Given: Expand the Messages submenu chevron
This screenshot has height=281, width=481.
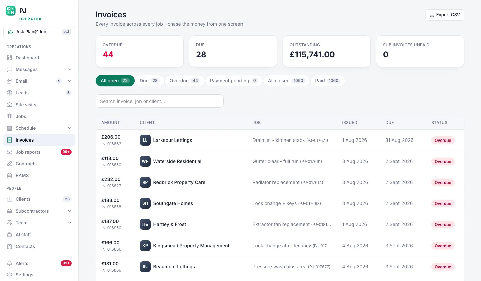Looking at the screenshot, I should coord(70,69).
